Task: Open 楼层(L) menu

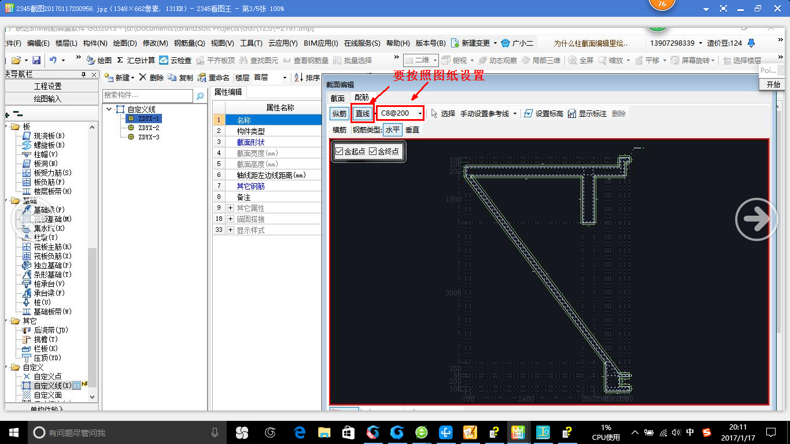Action: pos(67,43)
